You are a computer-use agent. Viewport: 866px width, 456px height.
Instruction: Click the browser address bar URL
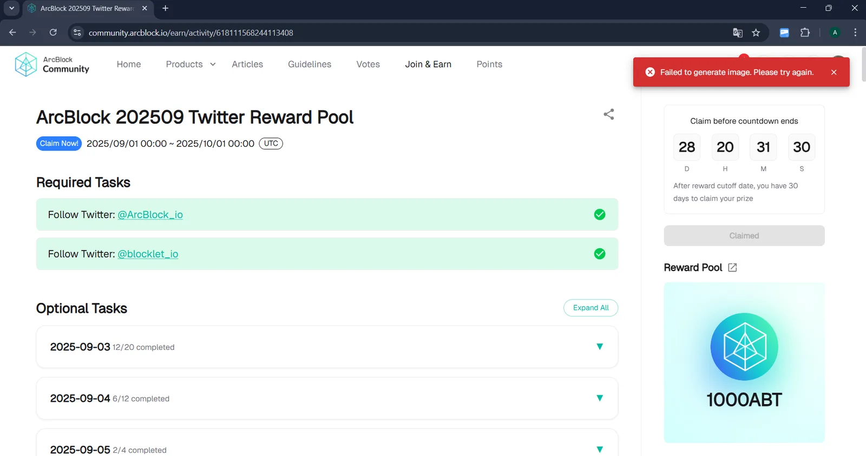pos(191,32)
